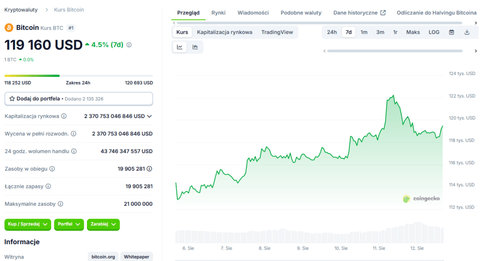492x261 pixels.
Task: Click external link icon on Dane historyczne
Action: 383,13
